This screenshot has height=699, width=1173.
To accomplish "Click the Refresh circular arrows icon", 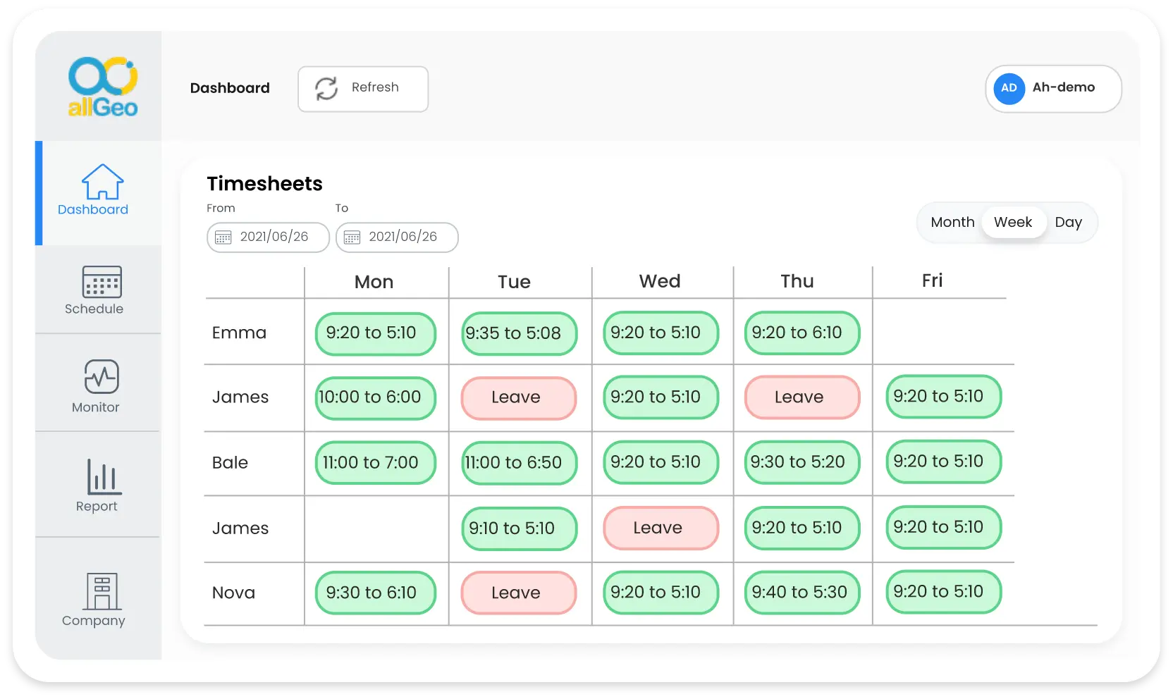I will point(326,88).
